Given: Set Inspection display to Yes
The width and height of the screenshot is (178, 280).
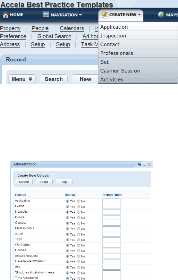Looking at the screenshot, I should pyautogui.click(x=68, y=212).
